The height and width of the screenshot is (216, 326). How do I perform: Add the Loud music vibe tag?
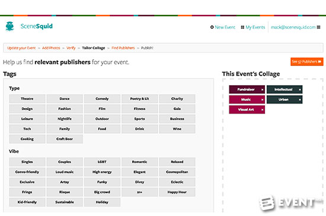[65, 172]
